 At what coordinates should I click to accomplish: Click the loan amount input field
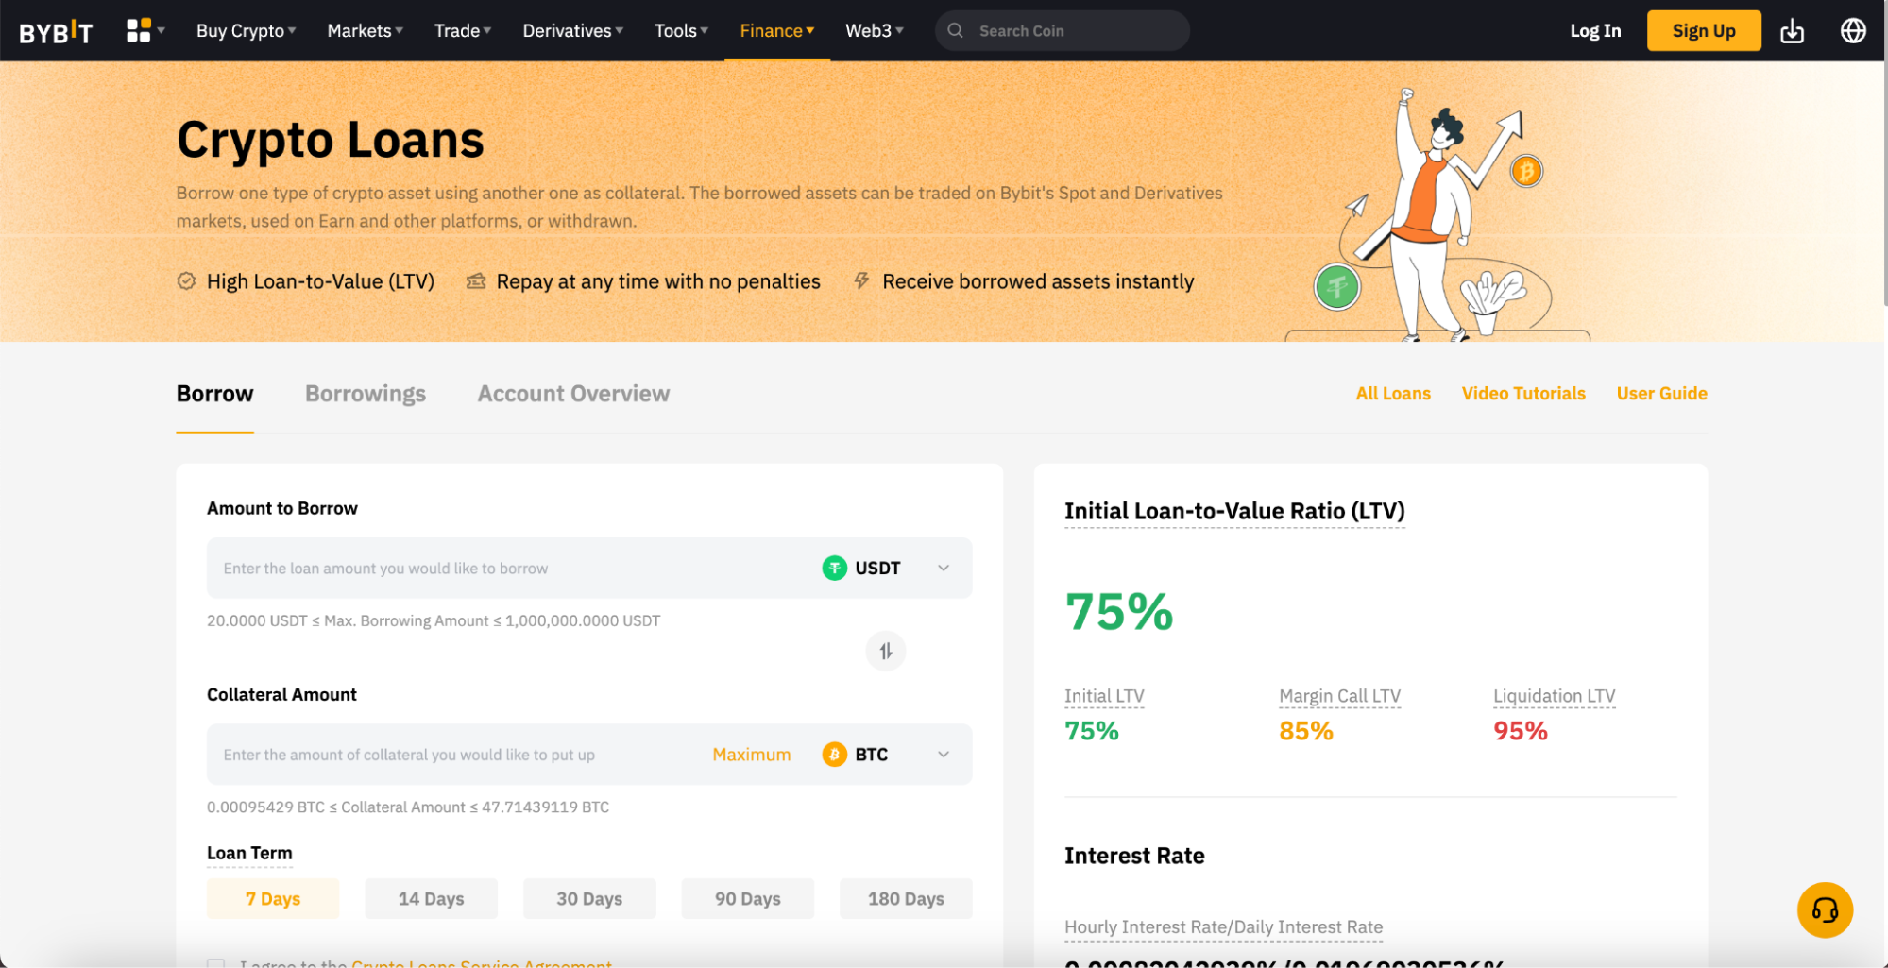point(472,568)
